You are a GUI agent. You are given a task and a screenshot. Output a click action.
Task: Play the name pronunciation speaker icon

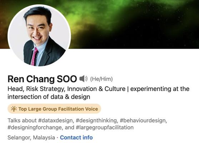click(x=84, y=79)
